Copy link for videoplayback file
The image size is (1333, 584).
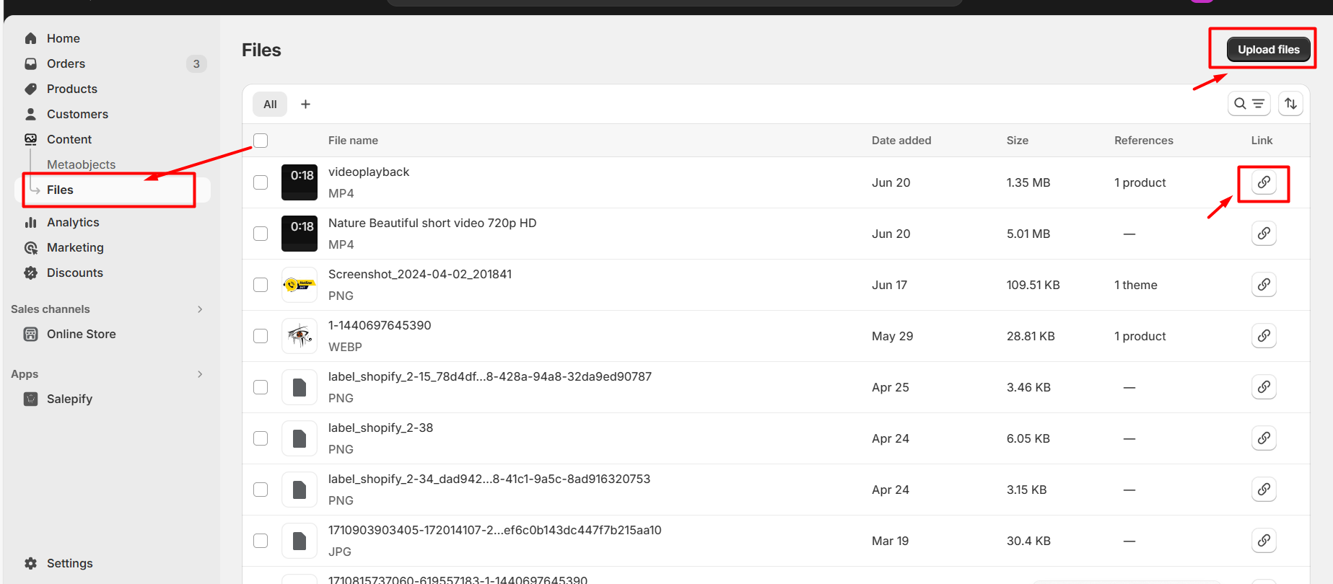(1264, 182)
